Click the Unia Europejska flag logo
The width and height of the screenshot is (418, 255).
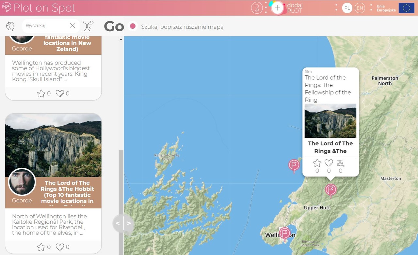pyautogui.click(x=407, y=8)
